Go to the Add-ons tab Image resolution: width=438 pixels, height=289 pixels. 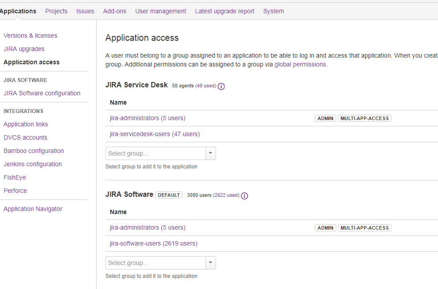pos(115,11)
